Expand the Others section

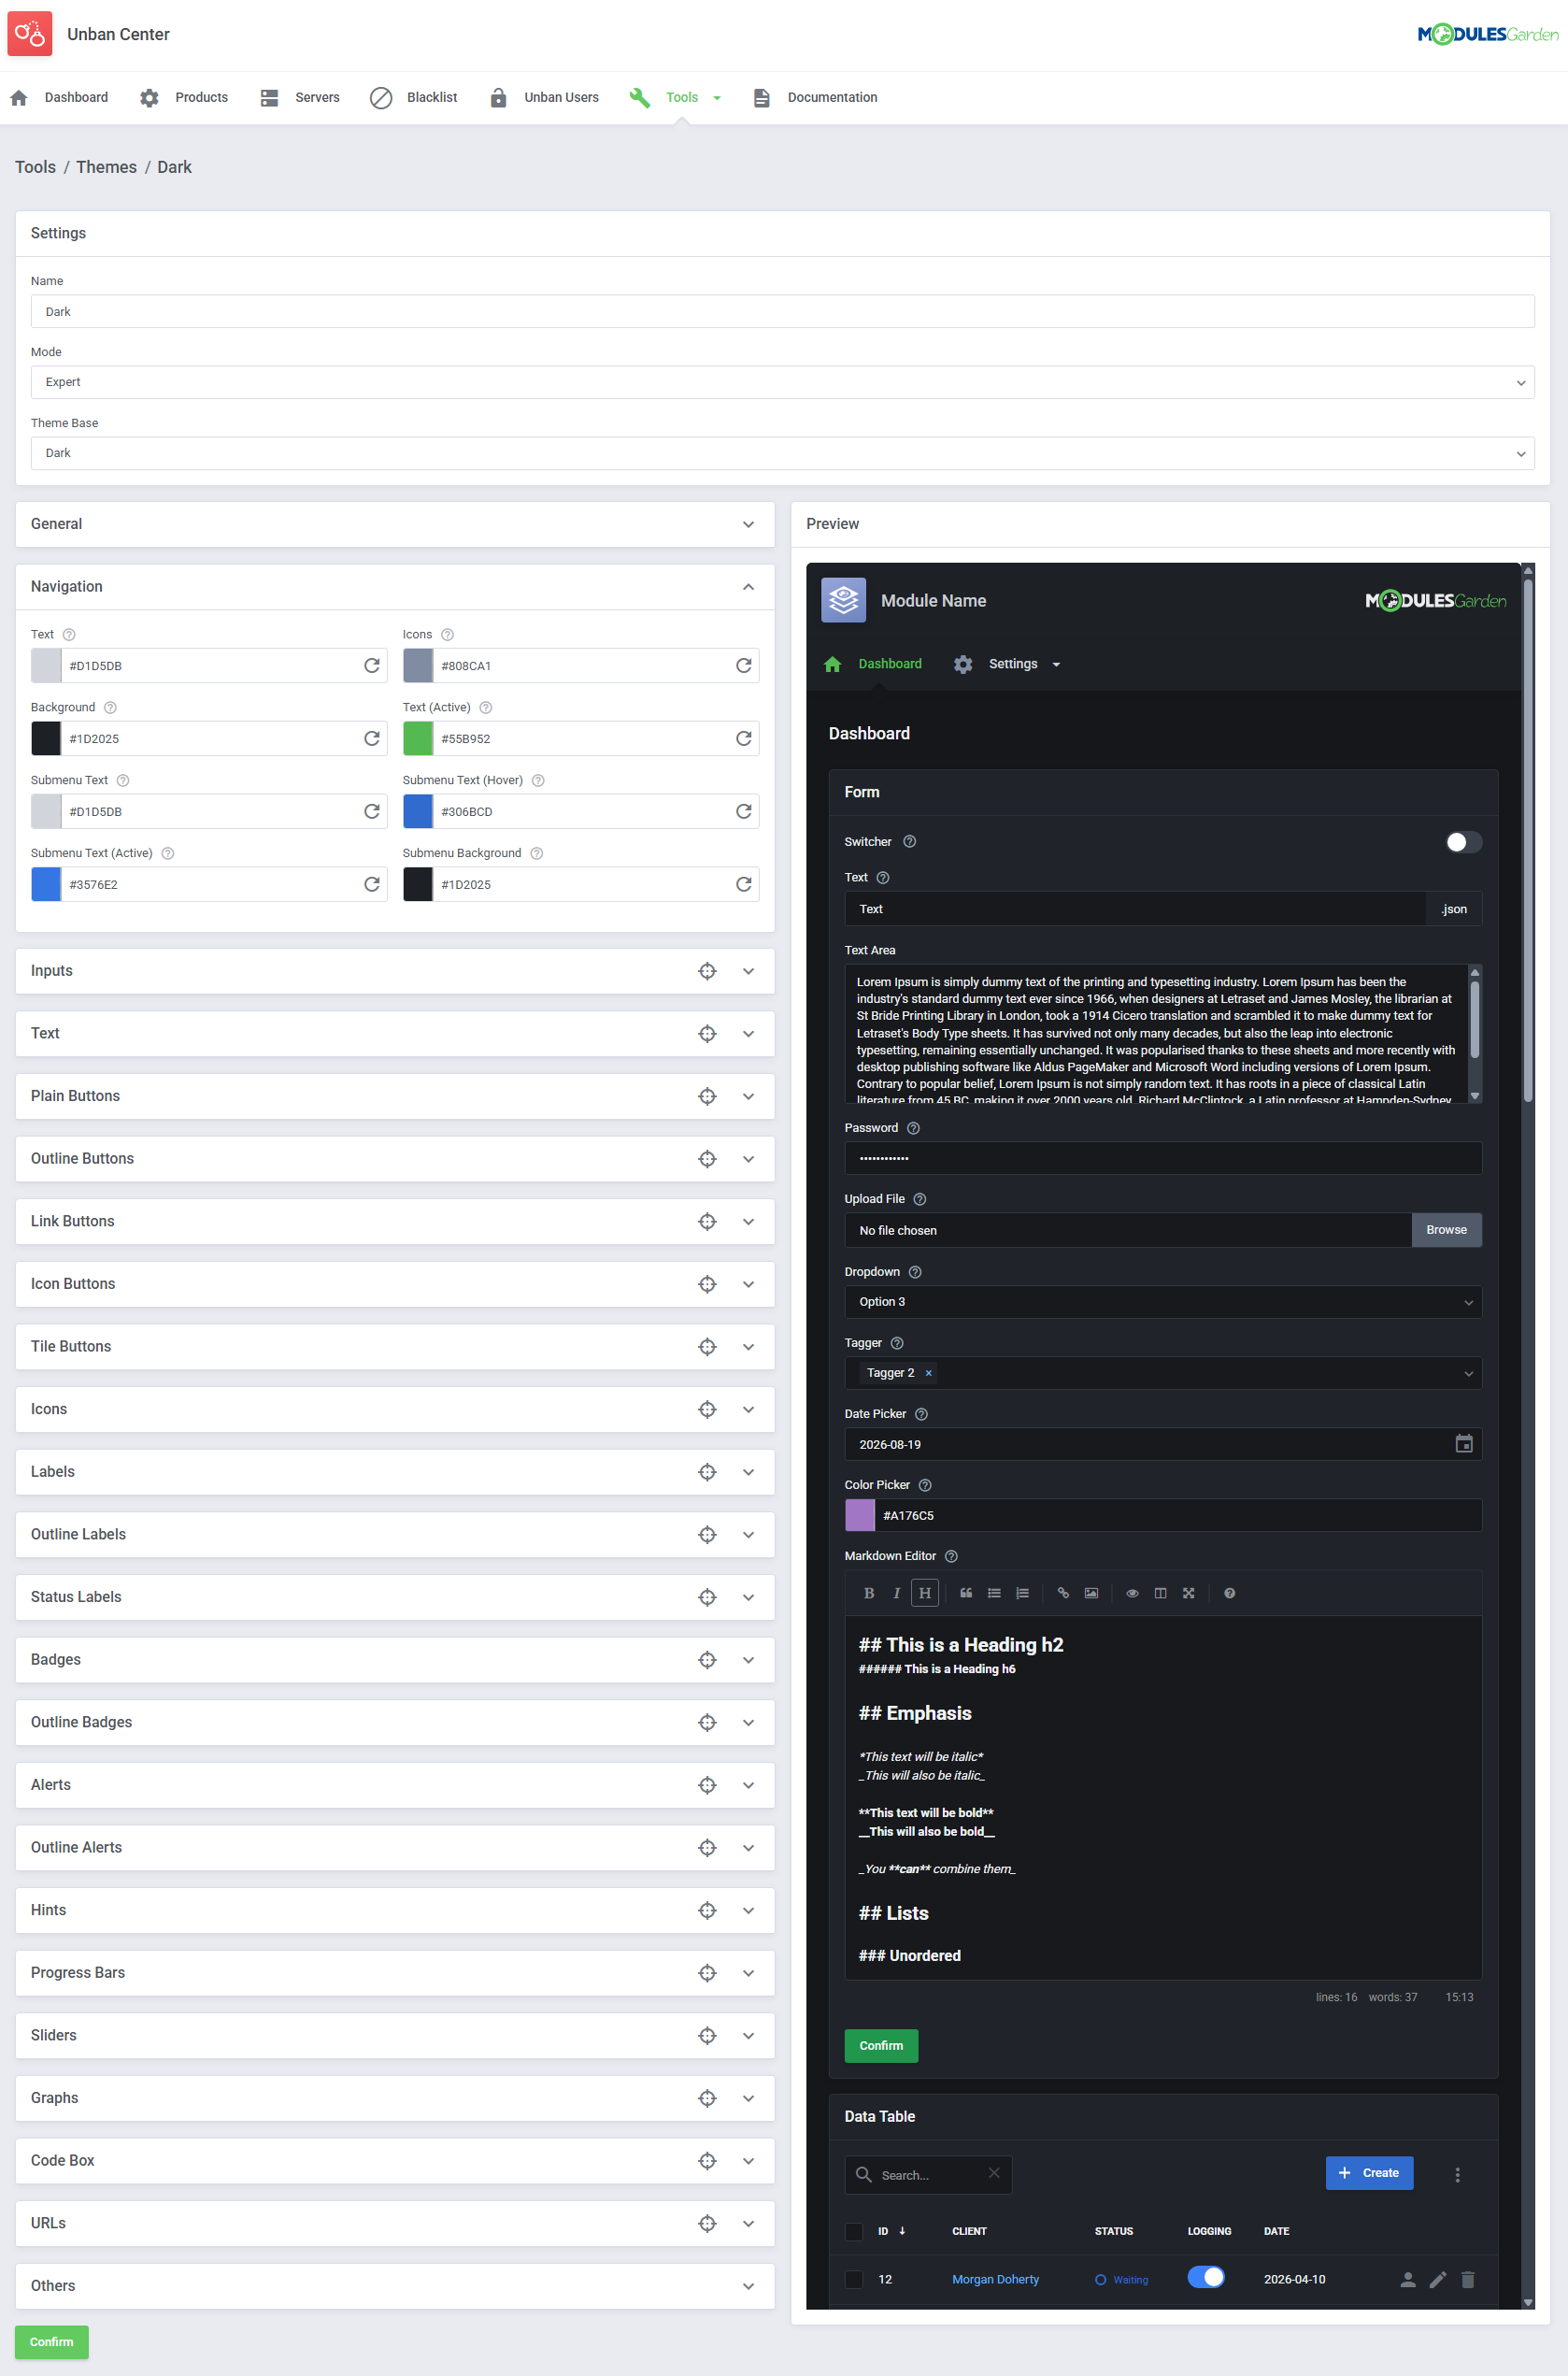[x=748, y=2286]
